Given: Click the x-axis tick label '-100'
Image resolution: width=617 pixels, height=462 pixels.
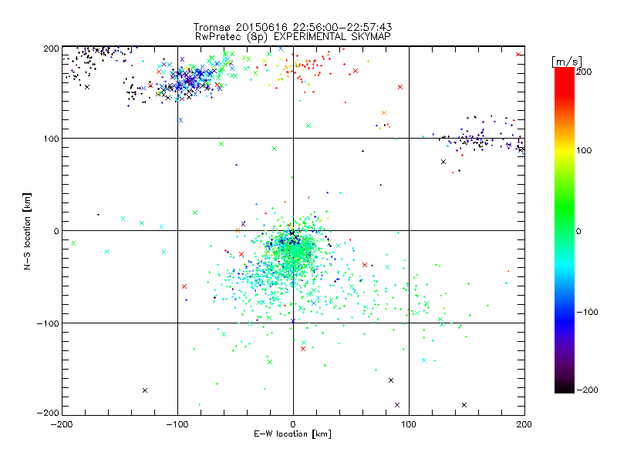Looking at the screenshot, I should [177, 424].
